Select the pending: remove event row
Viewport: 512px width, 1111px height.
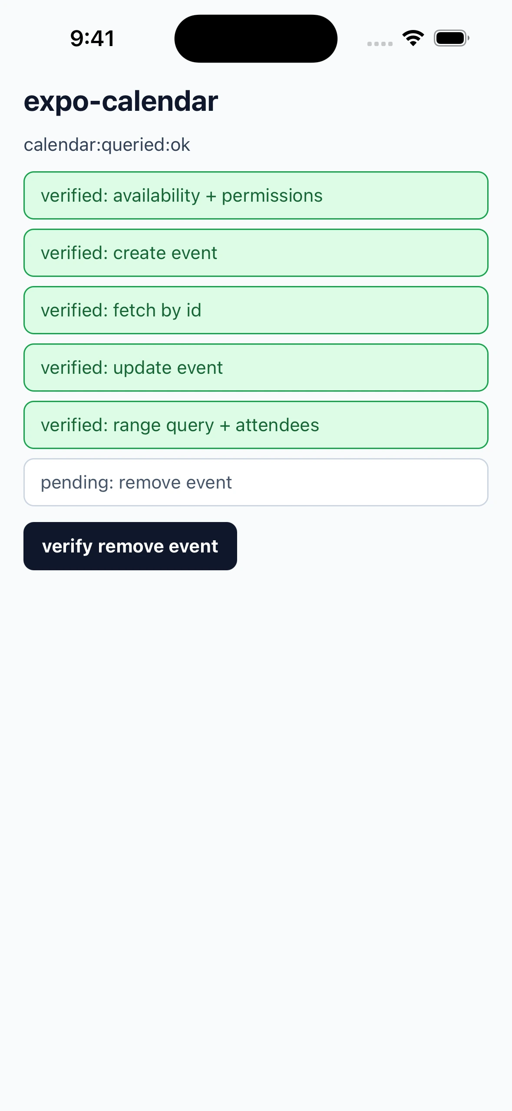pyautogui.click(x=256, y=482)
